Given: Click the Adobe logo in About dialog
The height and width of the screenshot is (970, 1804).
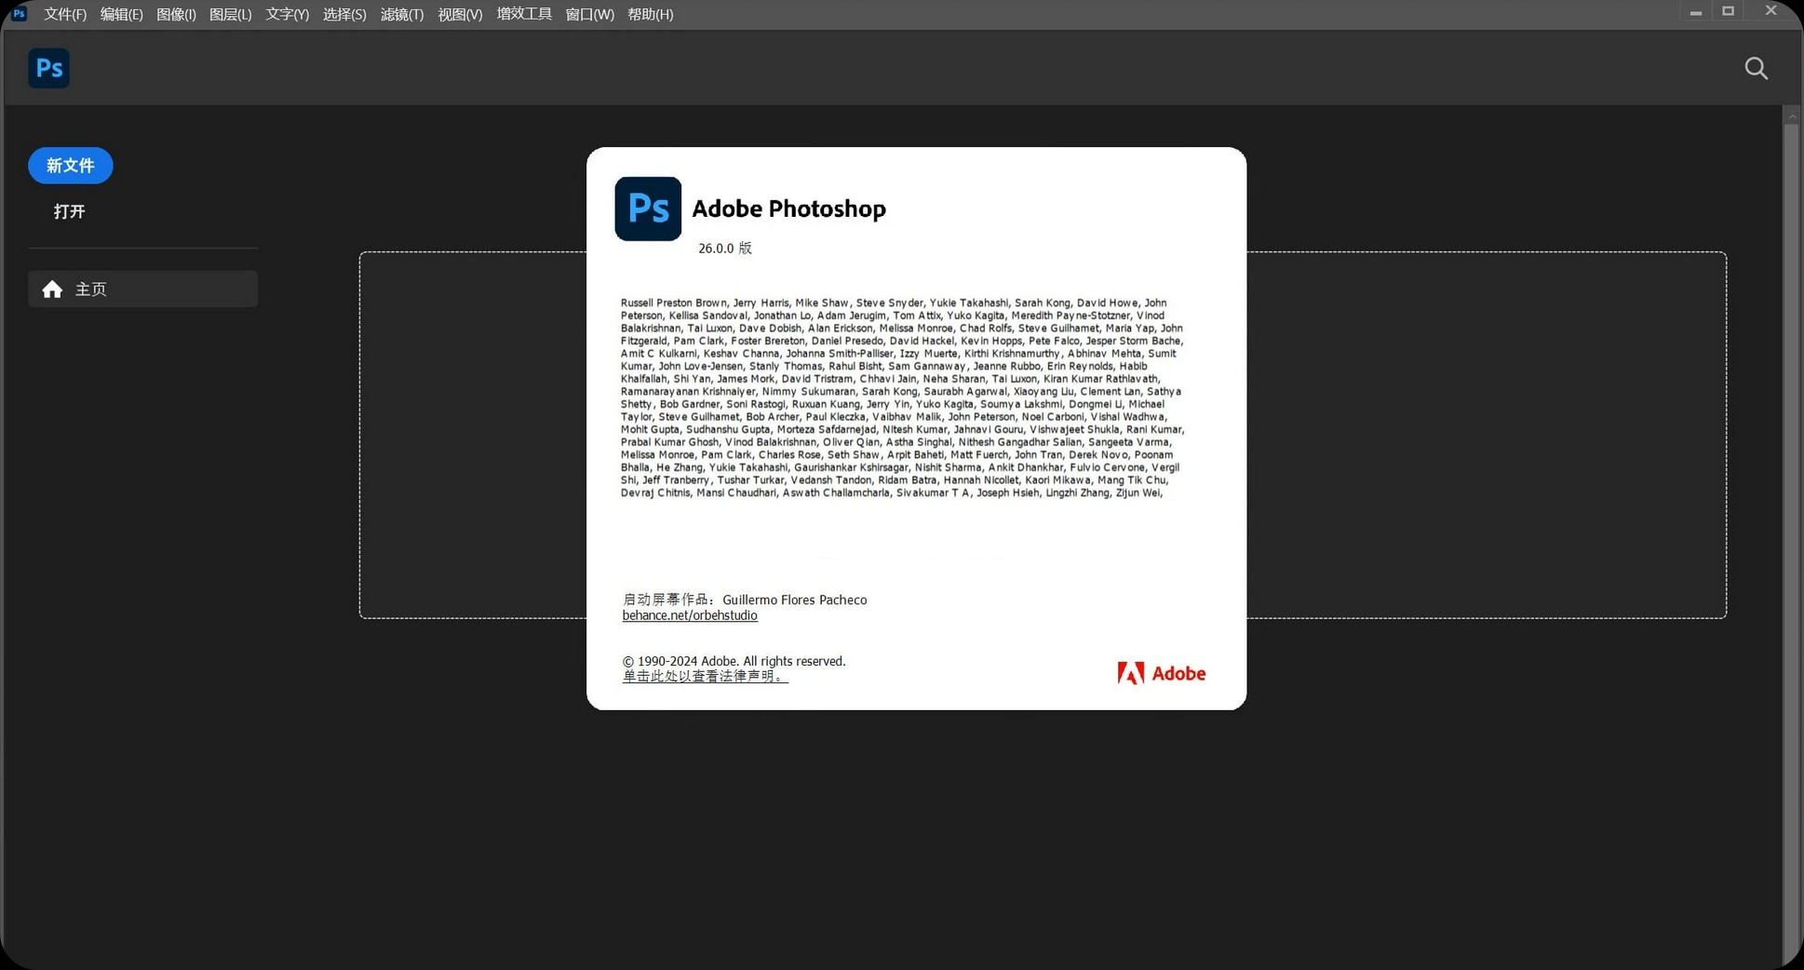Looking at the screenshot, I should point(1161,673).
